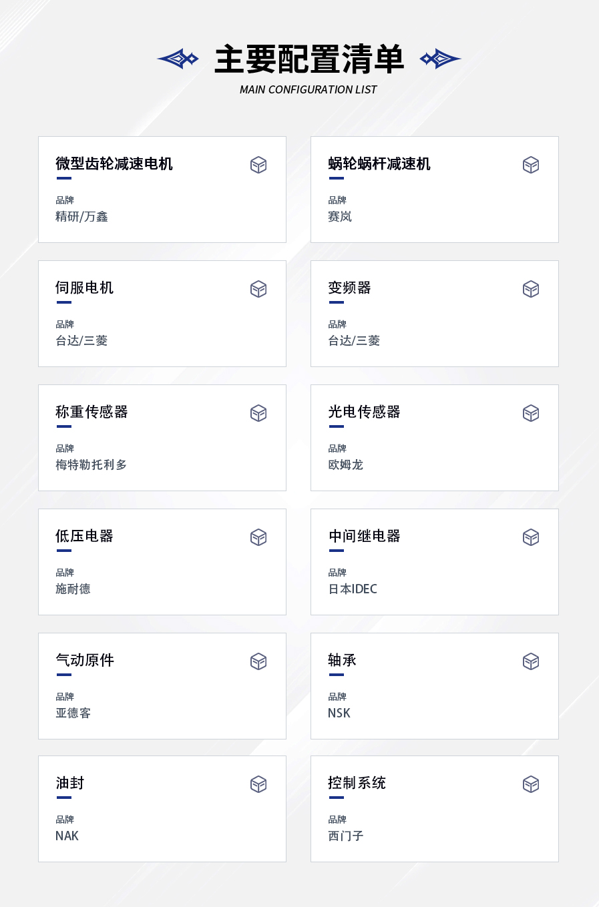Tap the box icon in 气动原件 card
This screenshot has width=599, height=907.
point(258,661)
